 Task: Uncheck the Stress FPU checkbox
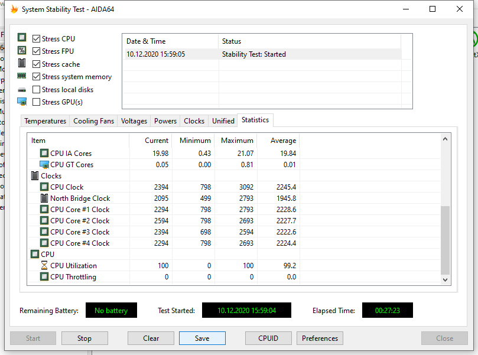36,51
